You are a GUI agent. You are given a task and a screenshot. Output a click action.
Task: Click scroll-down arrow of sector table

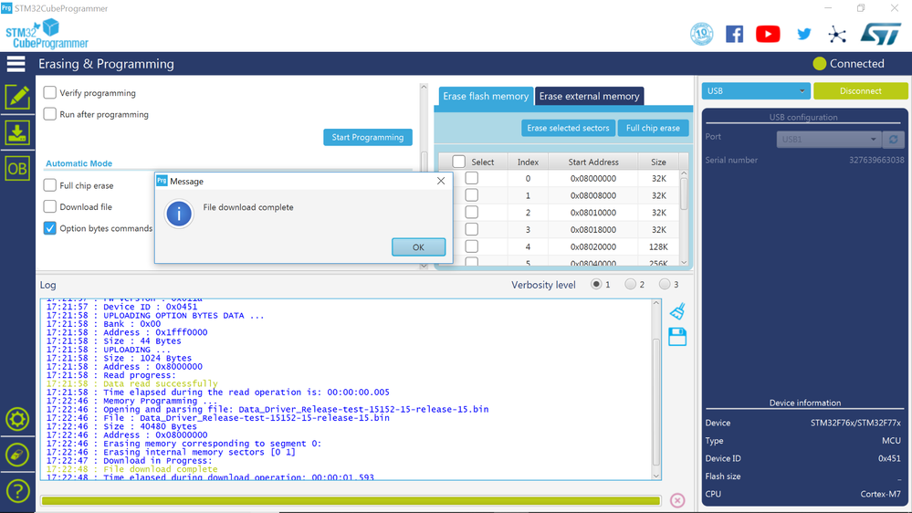[x=684, y=262]
